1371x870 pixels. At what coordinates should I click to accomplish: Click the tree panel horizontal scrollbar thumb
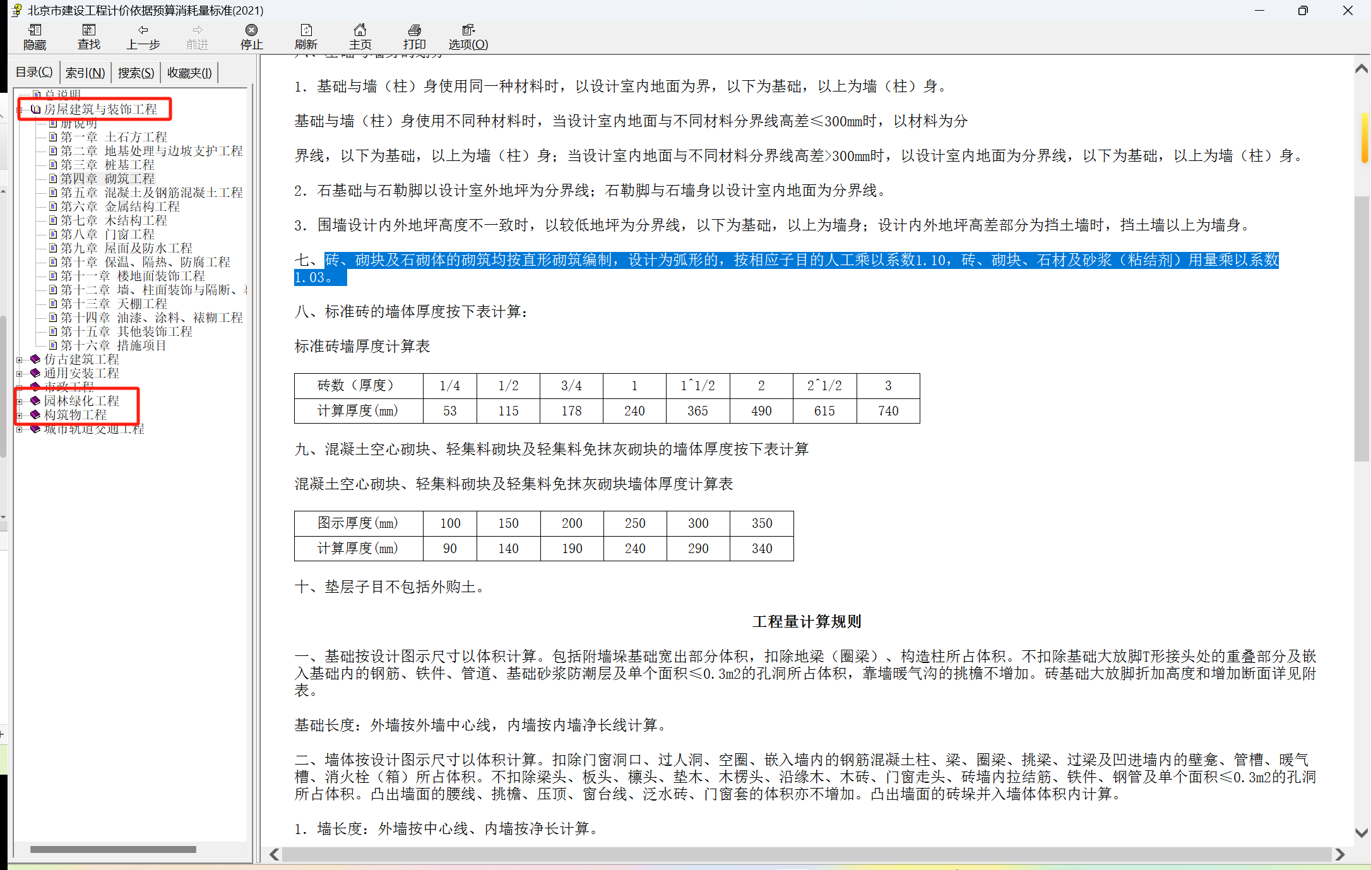113,849
